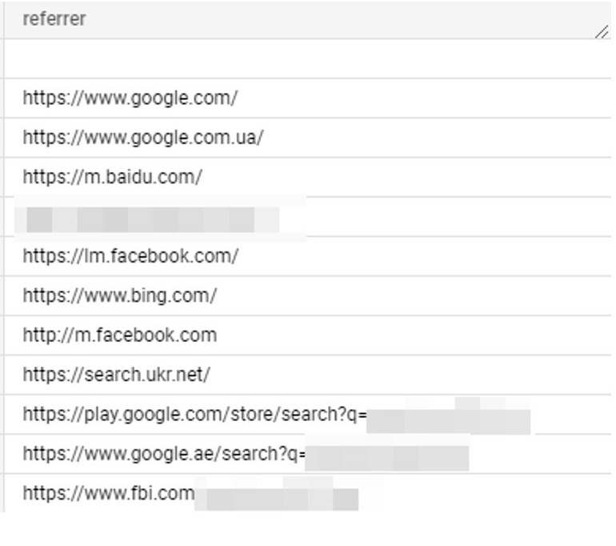
Task: Select the https://www.google.com.ua/ row
Action: tap(308, 138)
